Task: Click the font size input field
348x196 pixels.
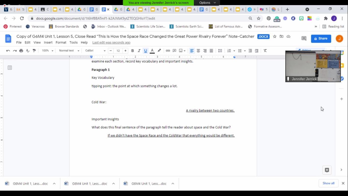Action: [118, 51]
